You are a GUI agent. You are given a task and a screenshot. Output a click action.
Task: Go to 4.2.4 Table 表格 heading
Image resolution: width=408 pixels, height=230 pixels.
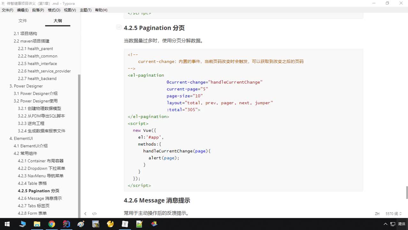pyautogui.click(x=33, y=183)
